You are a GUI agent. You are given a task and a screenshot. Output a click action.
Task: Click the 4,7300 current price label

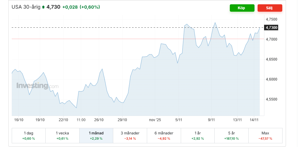(x=271, y=28)
